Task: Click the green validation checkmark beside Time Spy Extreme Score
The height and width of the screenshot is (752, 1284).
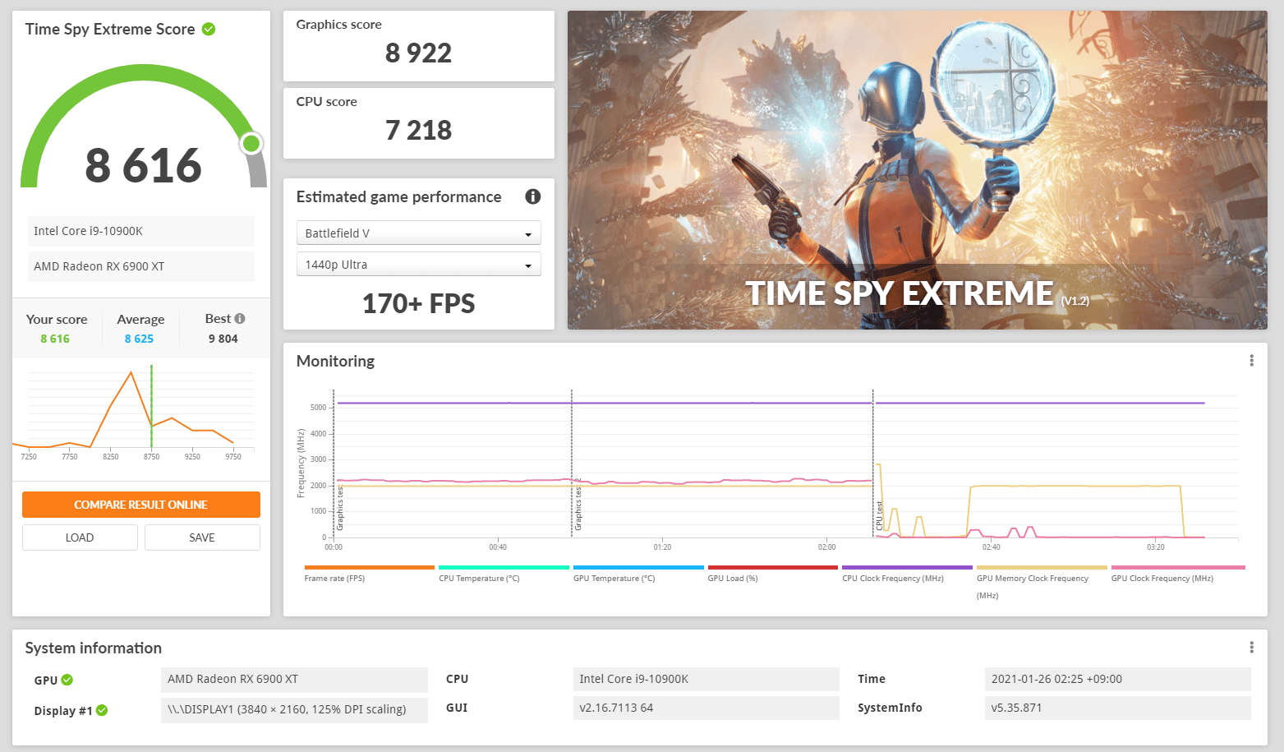Action: [x=209, y=29]
